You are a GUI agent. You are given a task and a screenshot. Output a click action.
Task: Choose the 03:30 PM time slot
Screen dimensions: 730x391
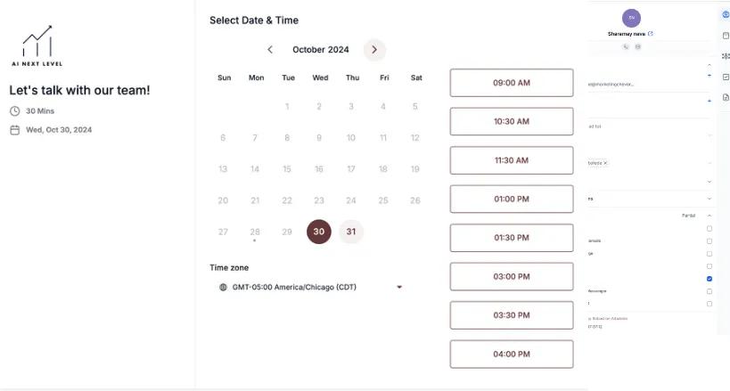pyautogui.click(x=512, y=315)
